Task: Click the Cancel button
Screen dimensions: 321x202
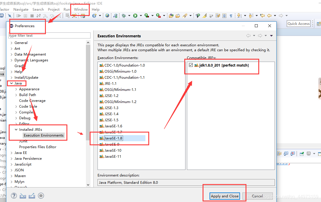Action: coord(257,196)
